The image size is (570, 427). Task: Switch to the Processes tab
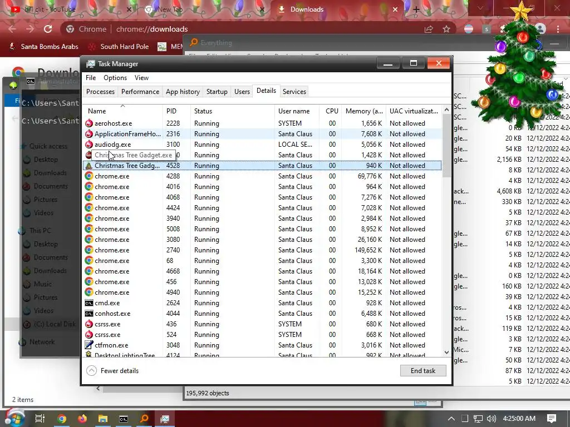pyautogui.click(x=100, y=92)
